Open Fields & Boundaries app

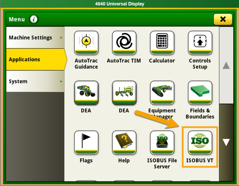pos(200,93)
